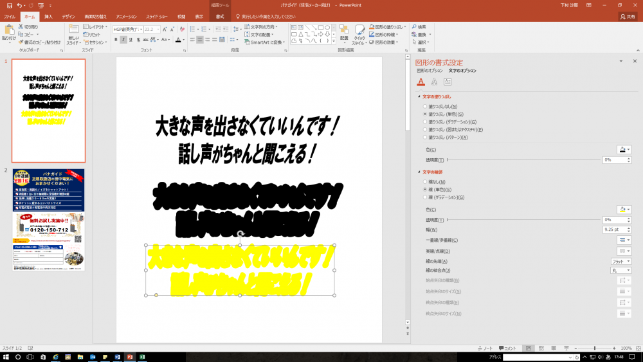Select slide 2 thumbnail in slide panel
The image size is (643, 362).
coord(48,219)
